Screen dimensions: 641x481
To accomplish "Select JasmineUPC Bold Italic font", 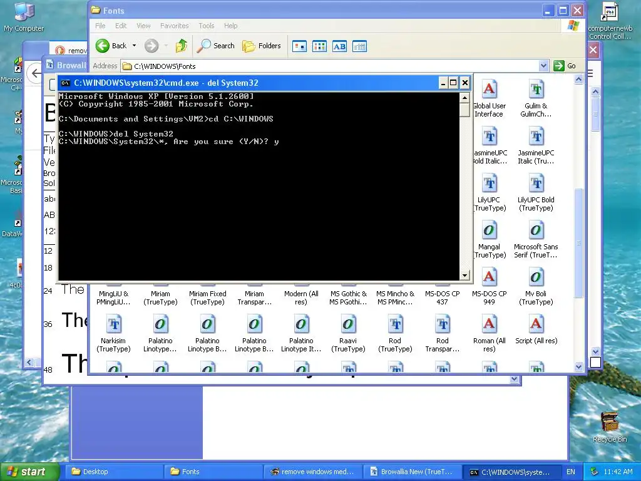I will pos(490,146).
